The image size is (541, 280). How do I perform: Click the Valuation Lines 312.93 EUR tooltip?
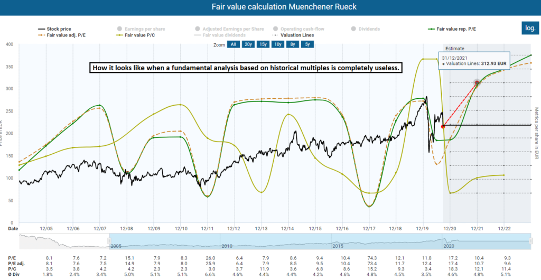474,61
